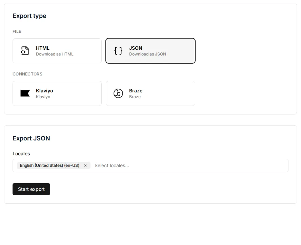Image resolution: width=301 pixels, height=245 pixels.
Task: Choose the Klaviyo connector card
Action: 57,93
